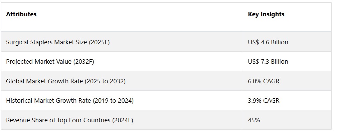Screen dimensions: 337x133
Task: Select the US$ 4.6 Billion value
Action: [x=268, y=42]
